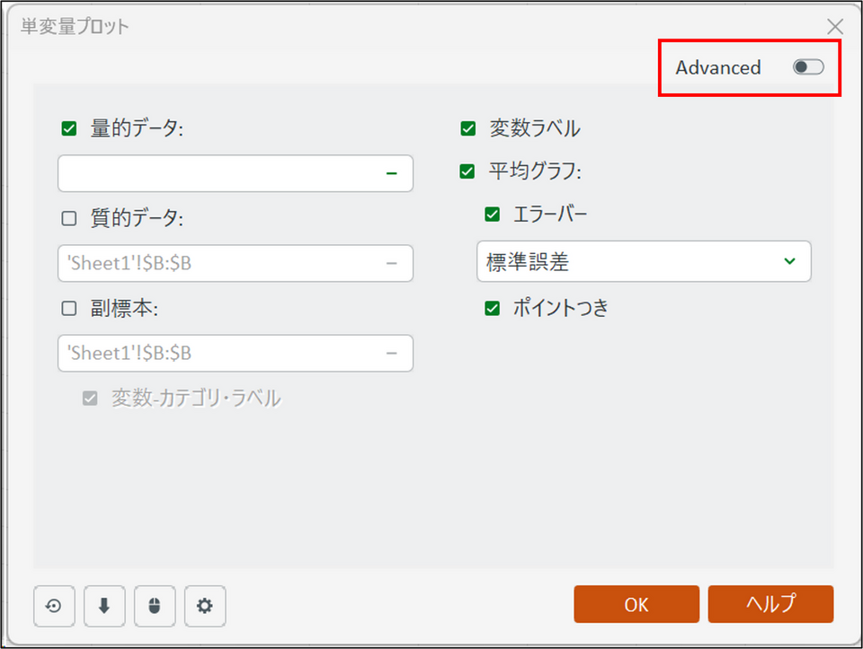Open settings with the gear icon
Image resolution: width=863 pixels, height=649 pixels.
(205, 606)
